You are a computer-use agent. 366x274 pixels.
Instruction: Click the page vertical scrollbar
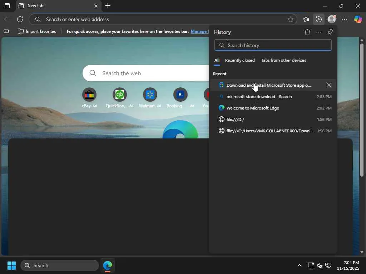tap(362, 110)
